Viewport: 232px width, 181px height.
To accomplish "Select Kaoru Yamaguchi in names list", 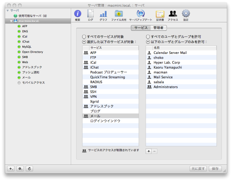I will (x=181, y=67).
